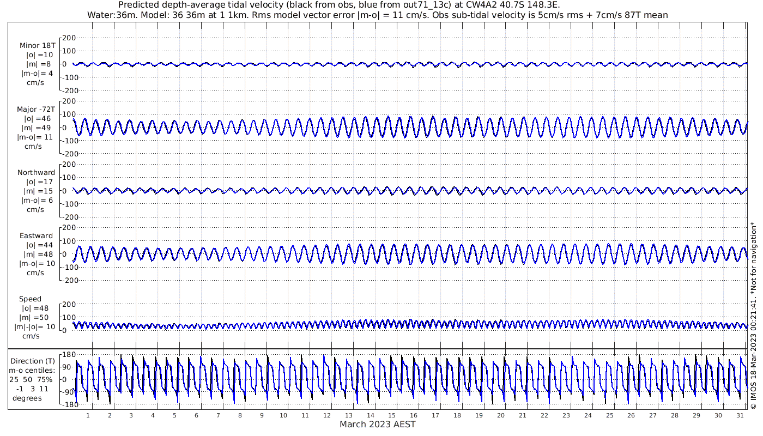Click the '|o| =17' value in Northward panel
This screenshot has height=436, width=763.
39,181
